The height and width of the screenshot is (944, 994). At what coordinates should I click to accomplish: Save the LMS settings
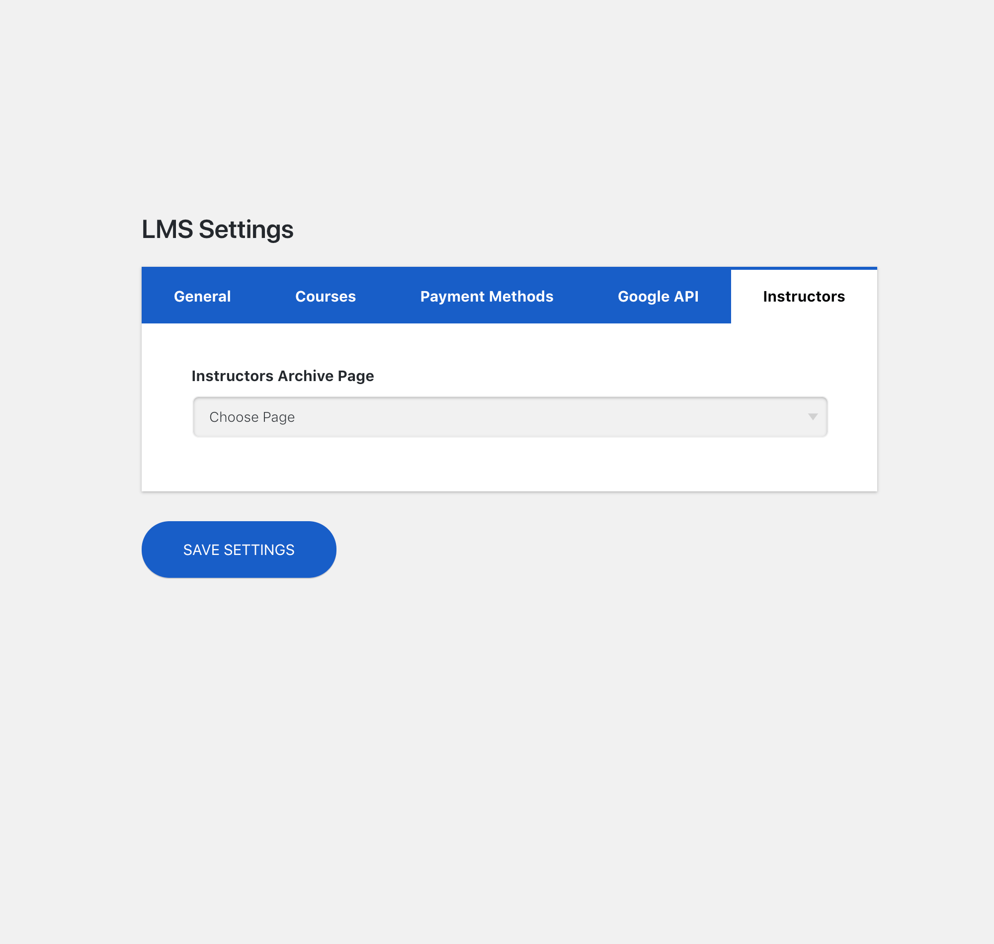tap(239, 550)
